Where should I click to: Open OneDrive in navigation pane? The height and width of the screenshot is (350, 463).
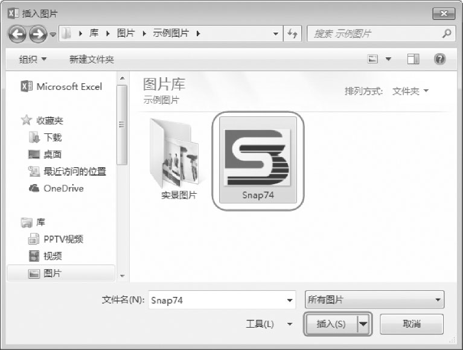click(x=56, y=188)
